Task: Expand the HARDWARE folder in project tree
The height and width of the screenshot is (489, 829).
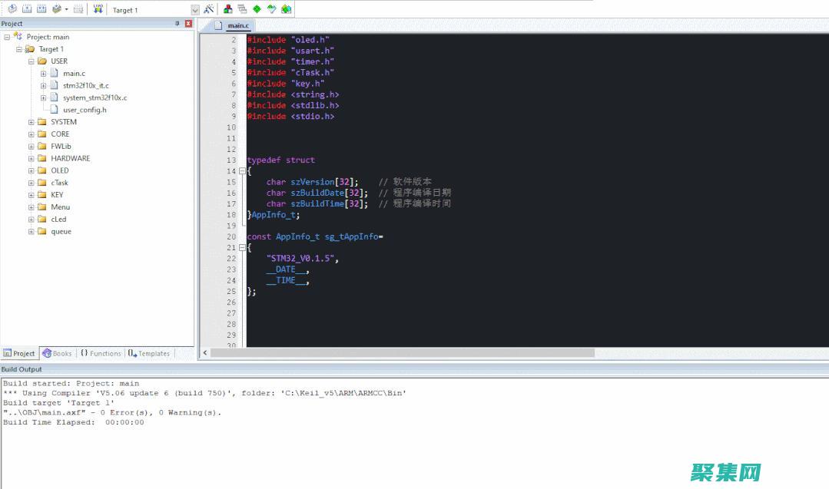Action: [x=32, y=159]
